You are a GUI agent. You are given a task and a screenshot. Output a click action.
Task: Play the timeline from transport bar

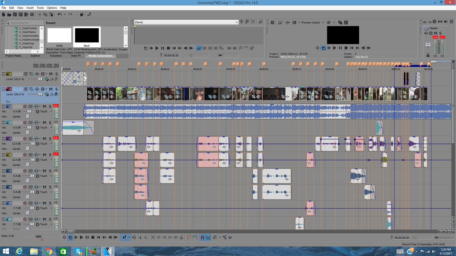[81, 237]
